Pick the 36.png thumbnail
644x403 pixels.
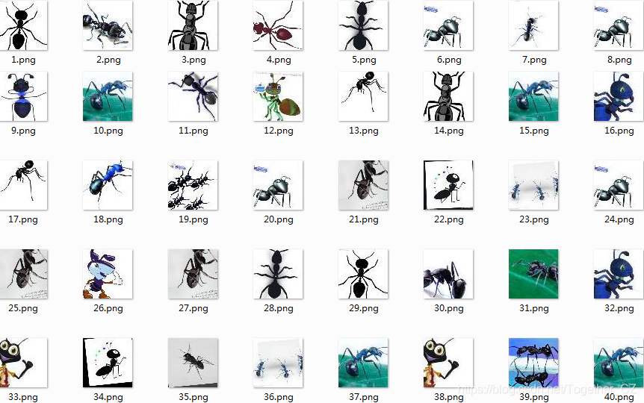tap(278, 363)
